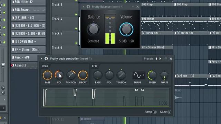Click the 00907 audio clip on Track 11
This screenshot has height=124, width=221.
click(x=93, y=119)
